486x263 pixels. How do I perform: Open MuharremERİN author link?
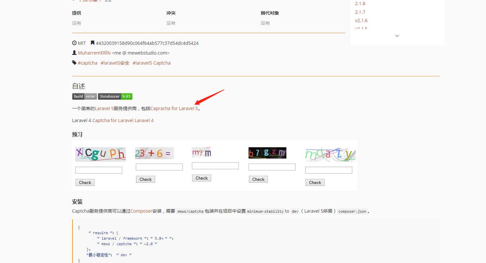[94, 53]
